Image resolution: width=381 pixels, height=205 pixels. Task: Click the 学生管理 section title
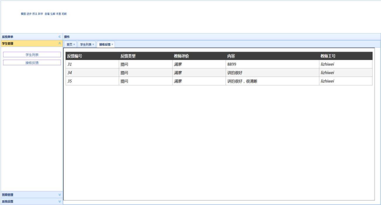pyautogui.click(x=8, y=44)
